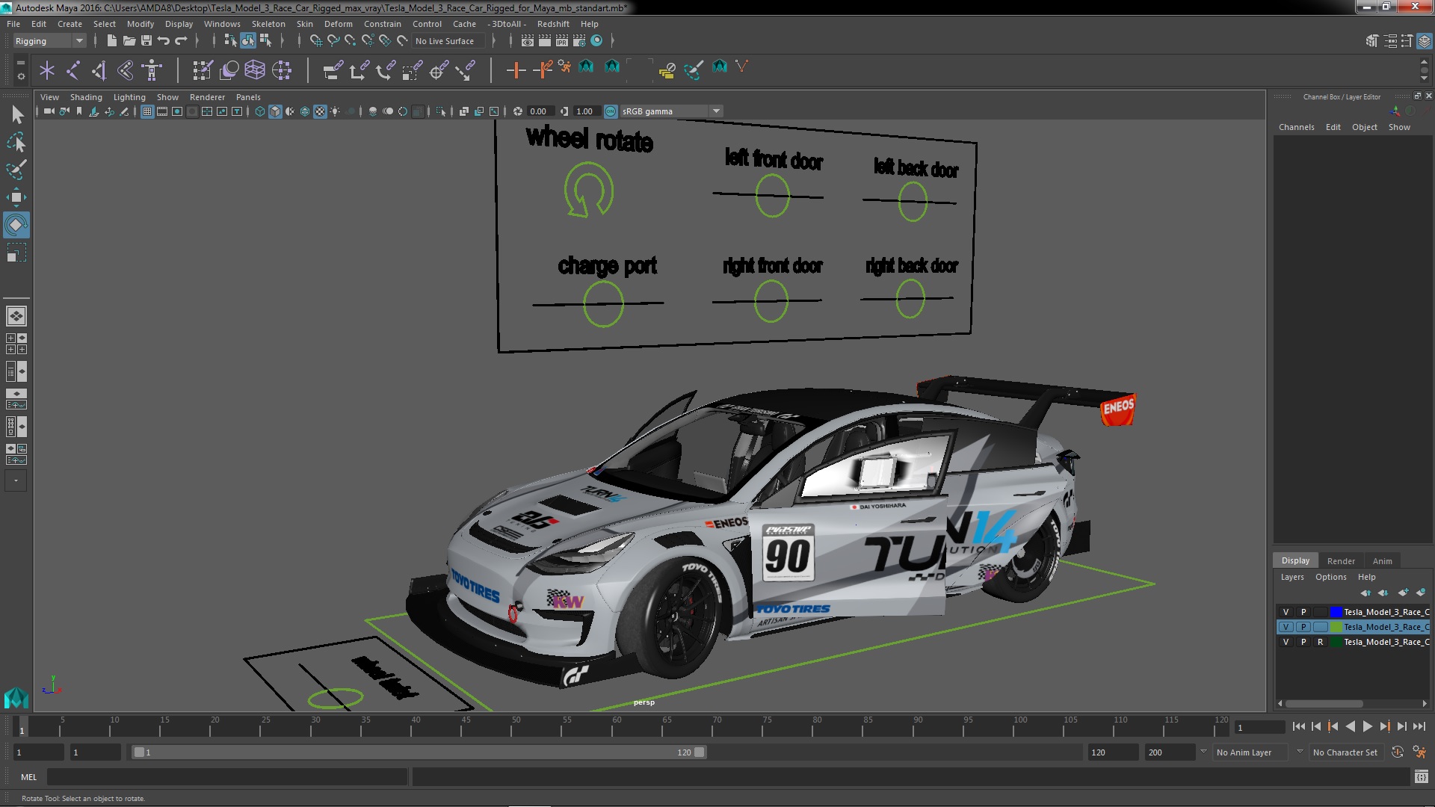The width and height of the screenshot is (1435, 807).
Task: Toggle playback P of light green layer
Action: pos(1303,627)
